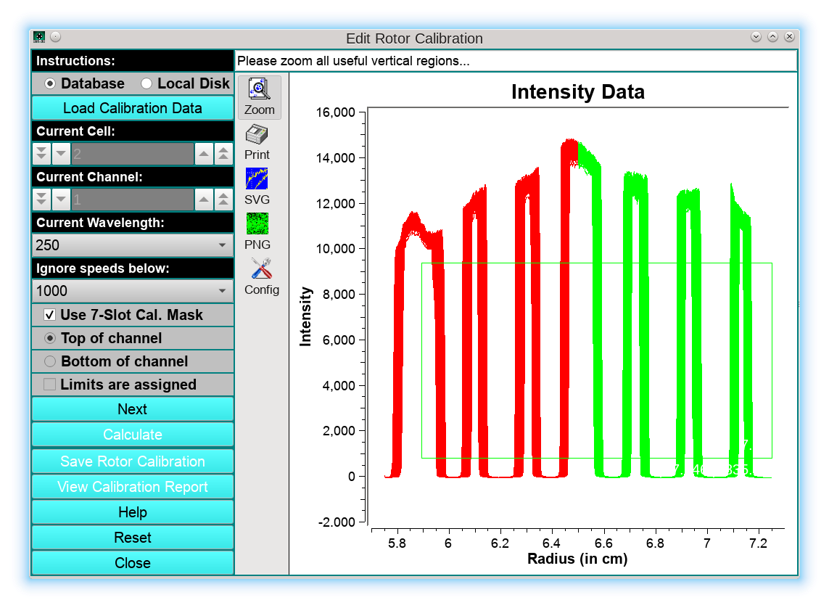Uncheck Use 7-Slot Cal. Mask

pos(50,315)
